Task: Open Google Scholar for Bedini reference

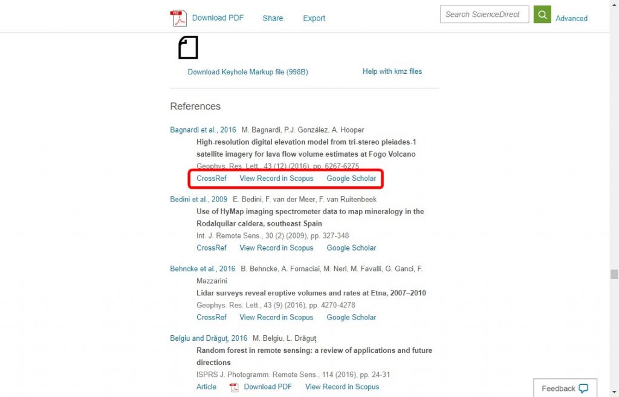Action: coord(351,248)
